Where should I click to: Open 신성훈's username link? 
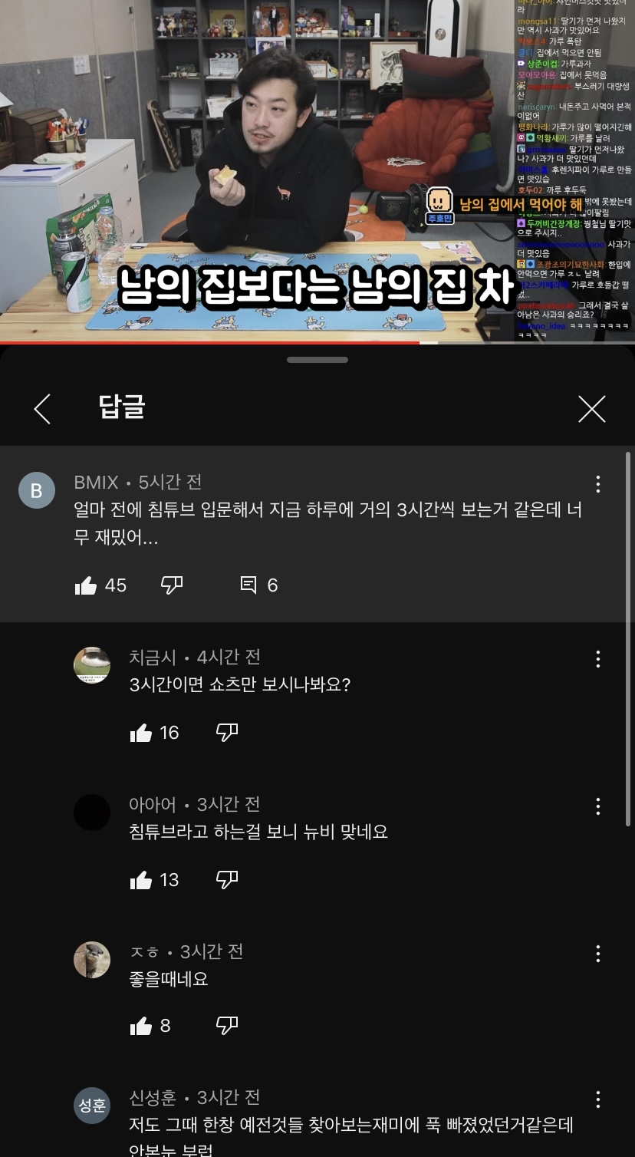pyautogui.click(x=153, y=1098)
